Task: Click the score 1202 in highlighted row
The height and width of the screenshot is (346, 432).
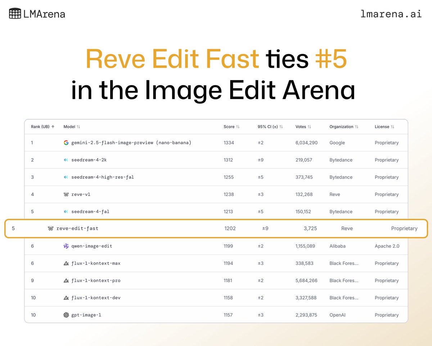Action: 230,229
